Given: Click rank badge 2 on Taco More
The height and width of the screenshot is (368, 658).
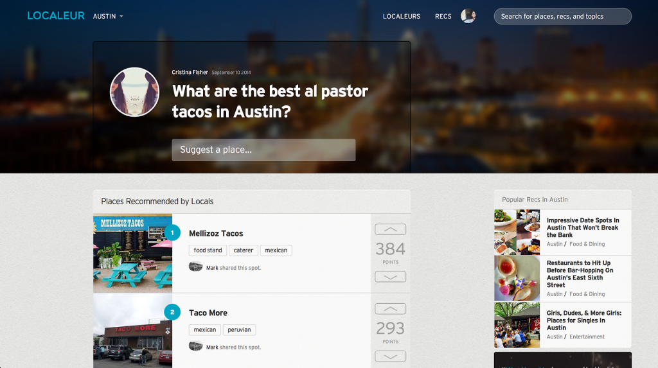Looking at the screenshot, I should (x=172, y=312).
